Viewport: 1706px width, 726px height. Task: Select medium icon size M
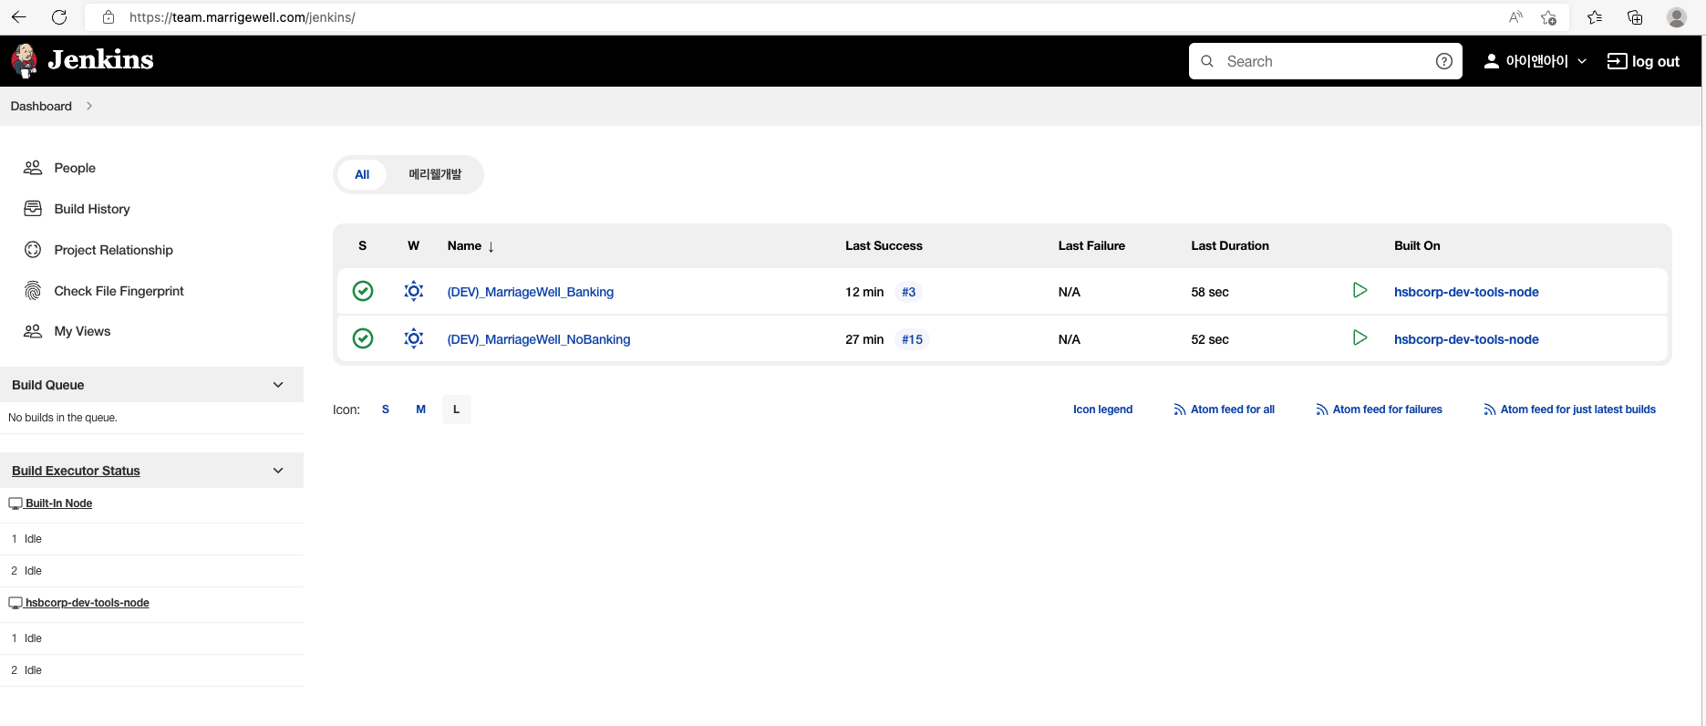click(420, 410)
